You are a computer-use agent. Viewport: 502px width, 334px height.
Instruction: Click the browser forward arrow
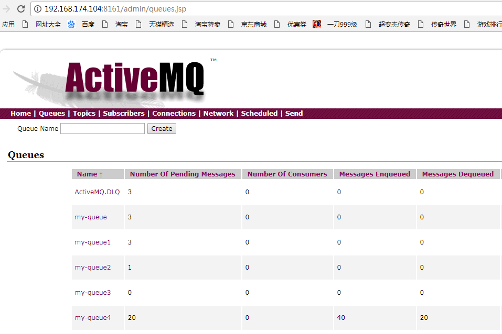pyautogui.click(x=6, y=9)
